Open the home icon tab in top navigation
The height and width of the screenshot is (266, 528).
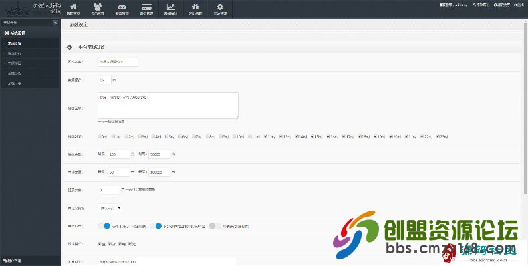pyautogui.click(x=73, y=9)
